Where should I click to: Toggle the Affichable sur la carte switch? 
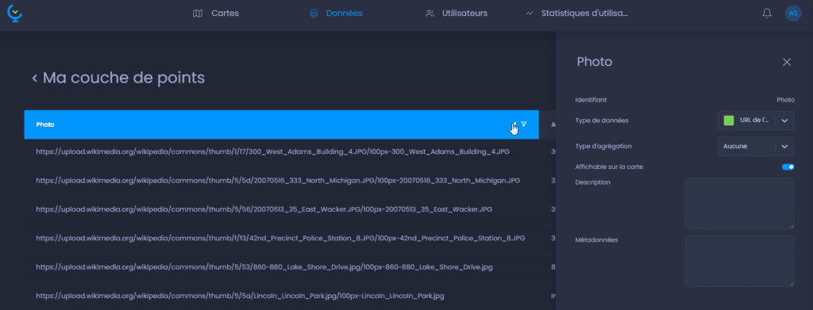788,166
